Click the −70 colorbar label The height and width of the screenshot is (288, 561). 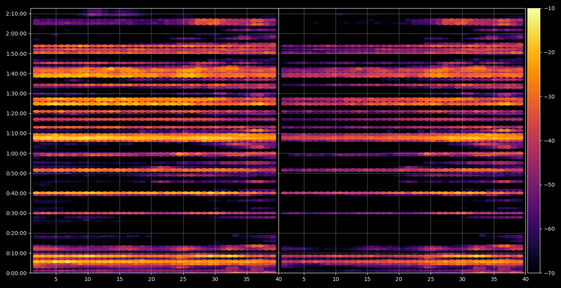(x=549, y=273)
